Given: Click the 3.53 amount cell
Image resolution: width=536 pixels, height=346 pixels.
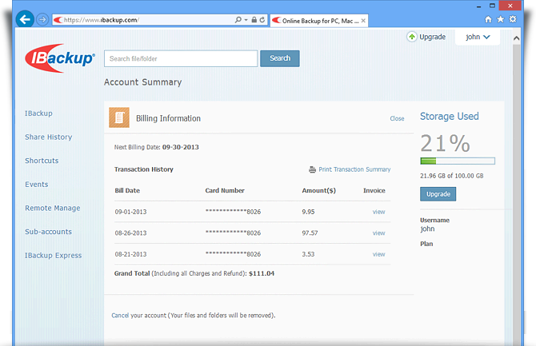Looking at the screenshot, I should [x=308, y=254].
